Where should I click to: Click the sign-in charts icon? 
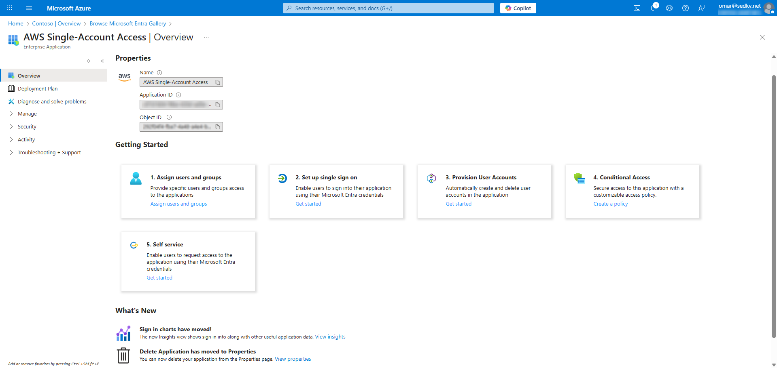[123, 333]
